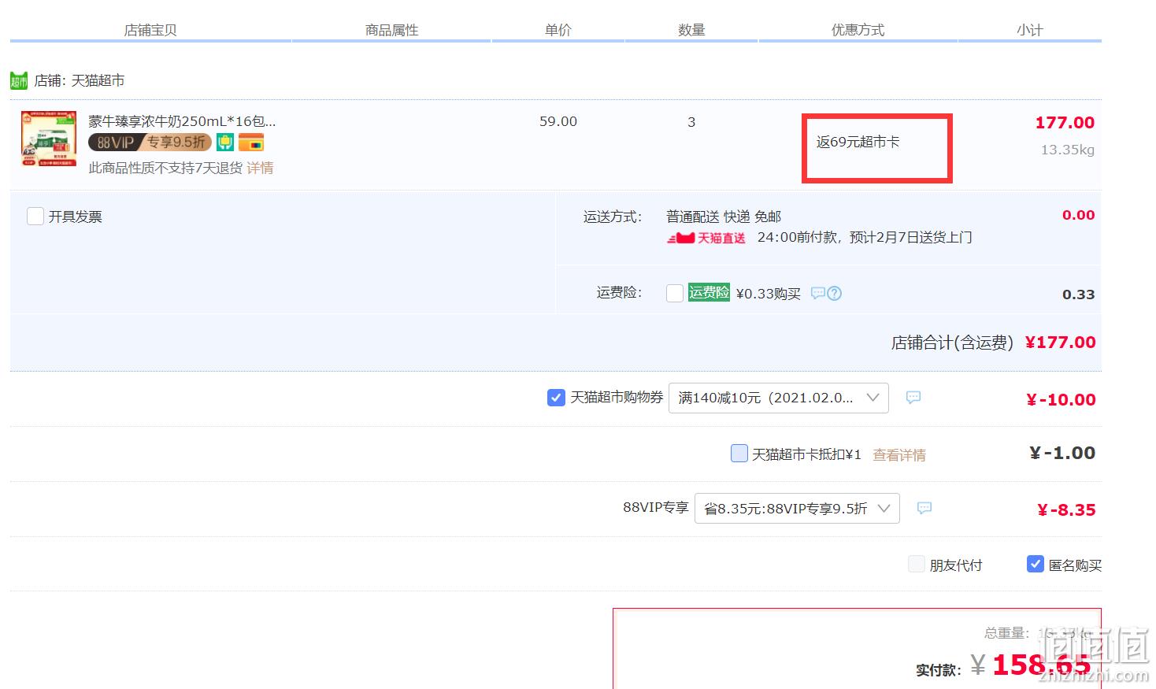The image size is (1156, 689).
Task: Click the 小计 column header
Action: tap(1030, 30)
